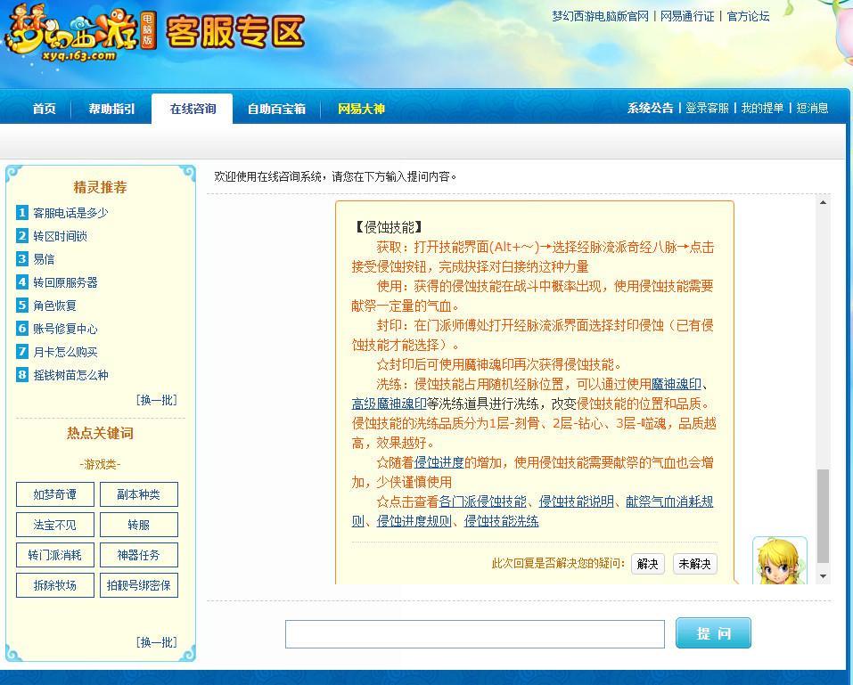The image size is (853, 685).
Task: Click the 法宝不见 keyword button
Action: click(x=55, y=525)
